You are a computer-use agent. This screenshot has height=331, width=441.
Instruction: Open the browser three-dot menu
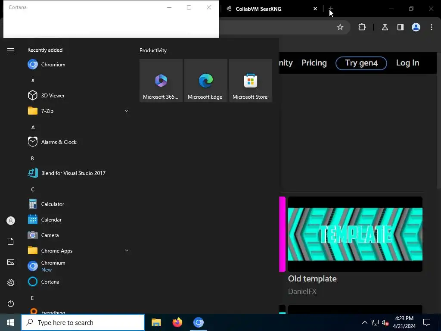click(432, 27)
